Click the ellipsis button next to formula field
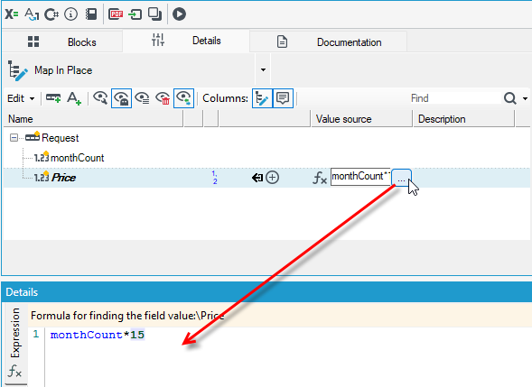Viewport: 532px width, 387px height. [401, 177]
